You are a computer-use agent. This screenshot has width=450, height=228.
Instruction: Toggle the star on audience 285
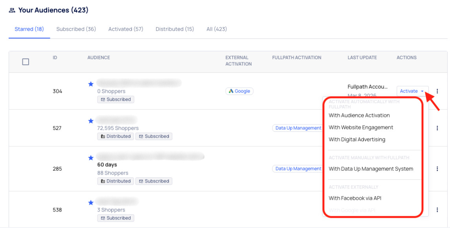(x=91, y=158)
